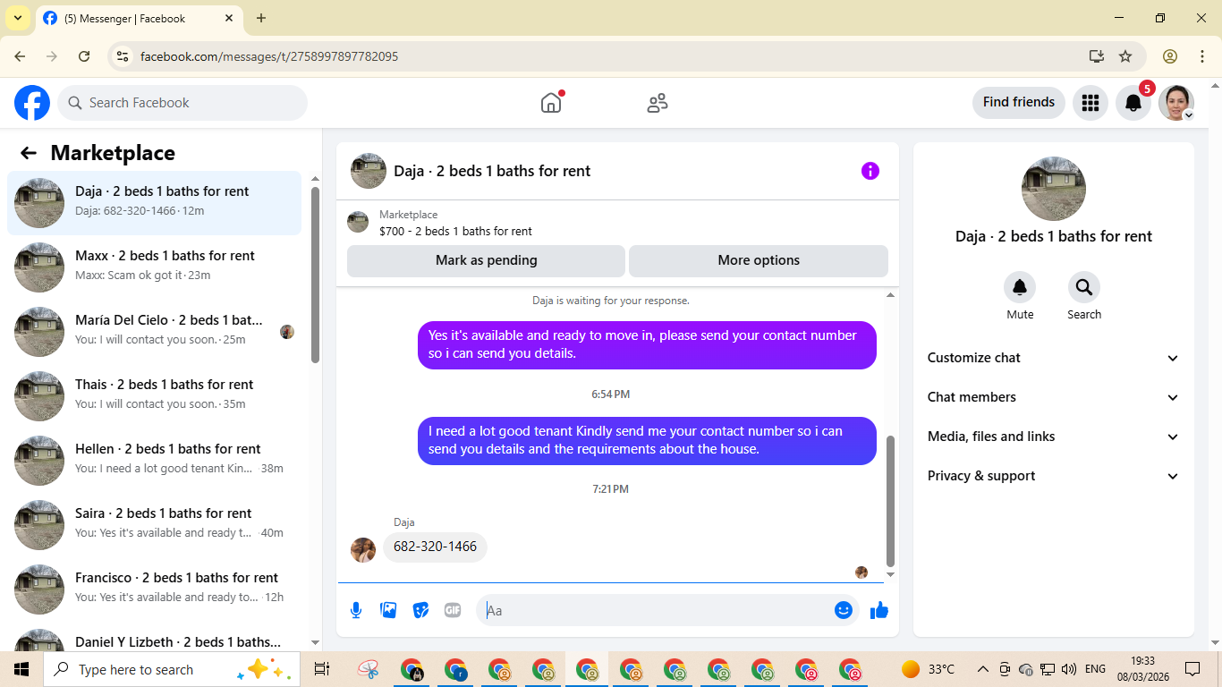This screenshot has height=687, width=1222.
Task: Record a voice clip with microphone icon
Action: click(x=356, y=610)
